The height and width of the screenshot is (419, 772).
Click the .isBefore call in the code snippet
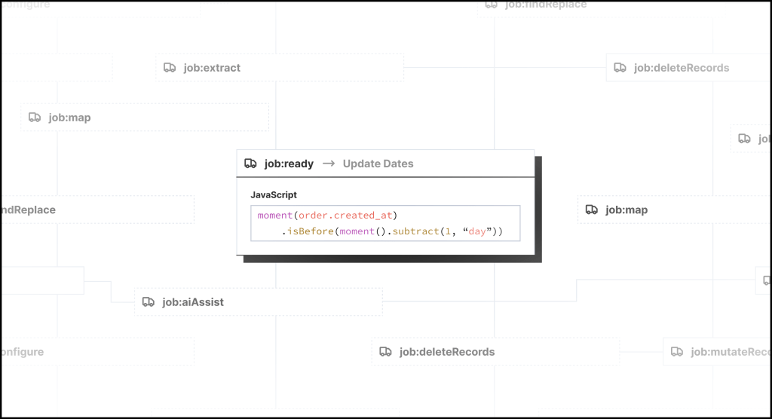308,231
